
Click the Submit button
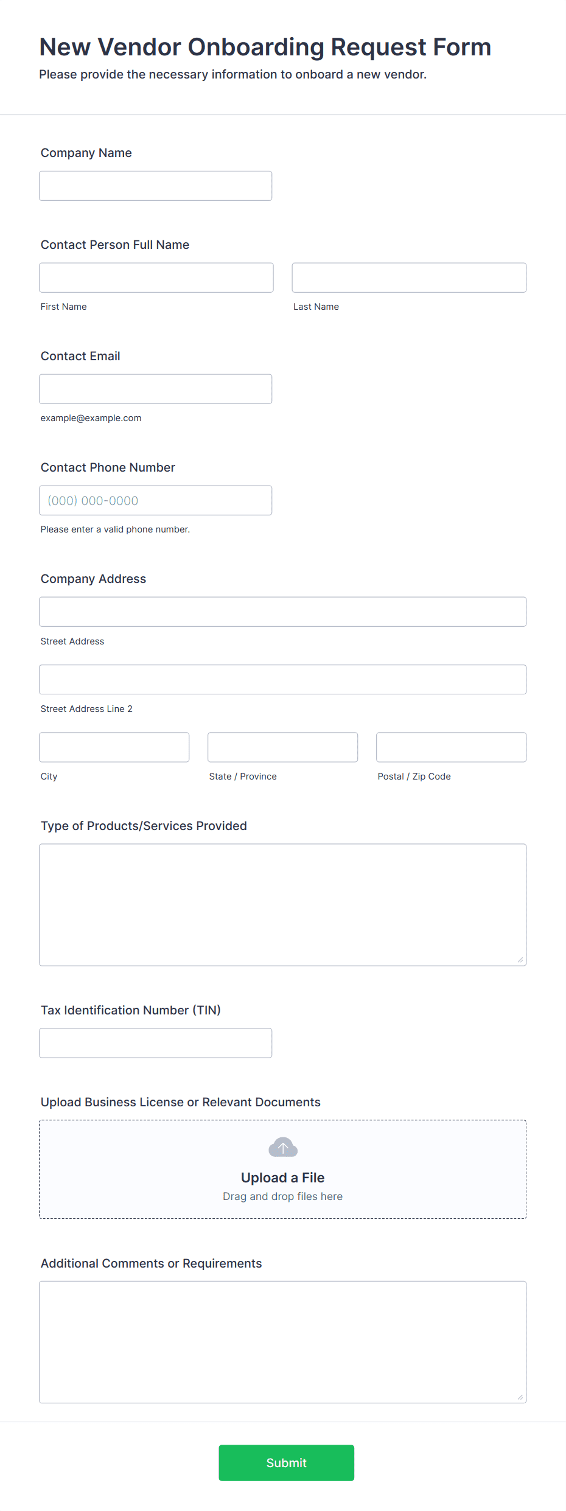click(x=286, y=1462)
